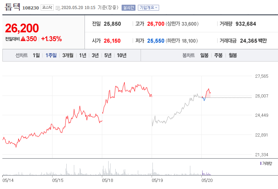Click the 05/20 date label on the axis
This screenshot has width=278, height=189.
tap(207, 180)
